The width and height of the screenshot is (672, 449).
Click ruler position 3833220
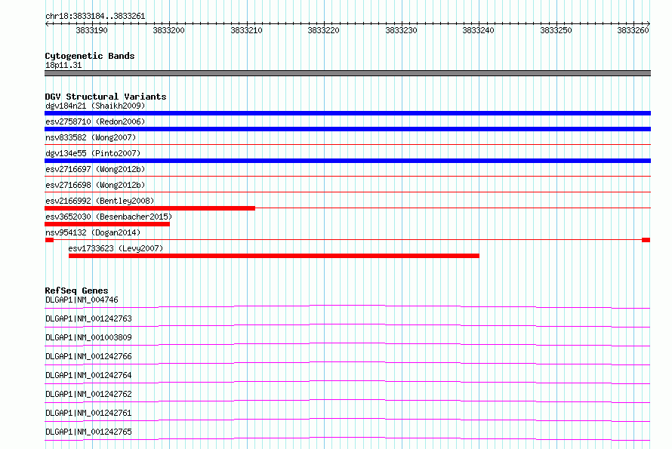tap(324, 30)
